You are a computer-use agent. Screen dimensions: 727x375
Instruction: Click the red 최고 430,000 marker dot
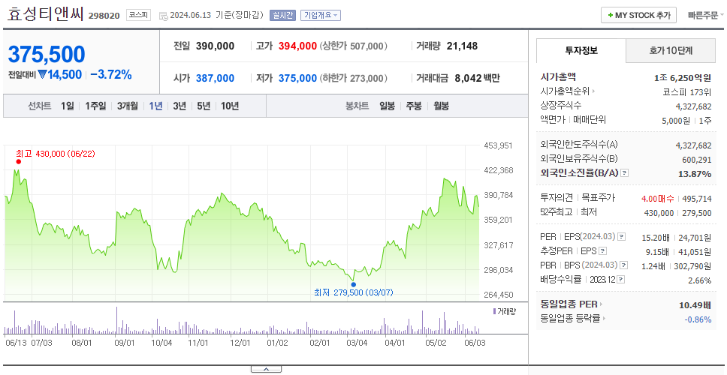[19, 161]
